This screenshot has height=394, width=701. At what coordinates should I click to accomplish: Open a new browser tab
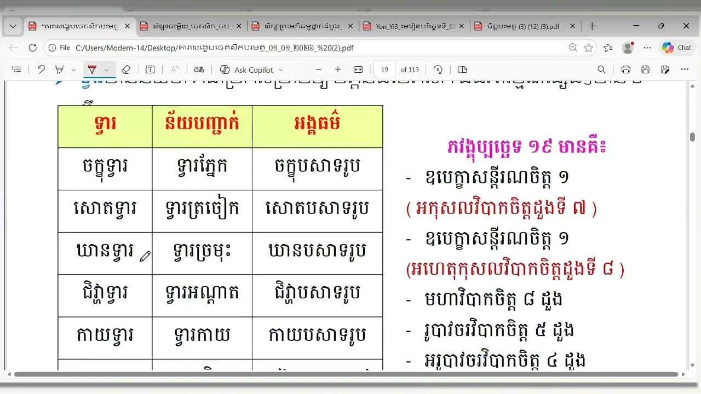[x=592, y=26]
